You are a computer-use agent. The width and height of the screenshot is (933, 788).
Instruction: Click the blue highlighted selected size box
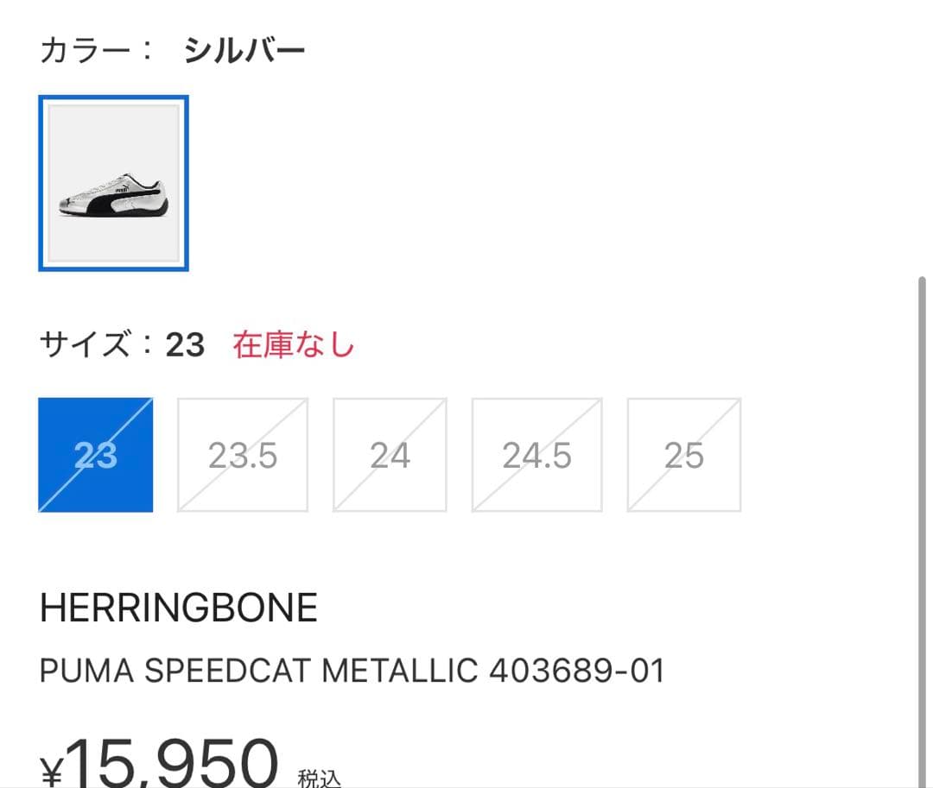point(95,453)
